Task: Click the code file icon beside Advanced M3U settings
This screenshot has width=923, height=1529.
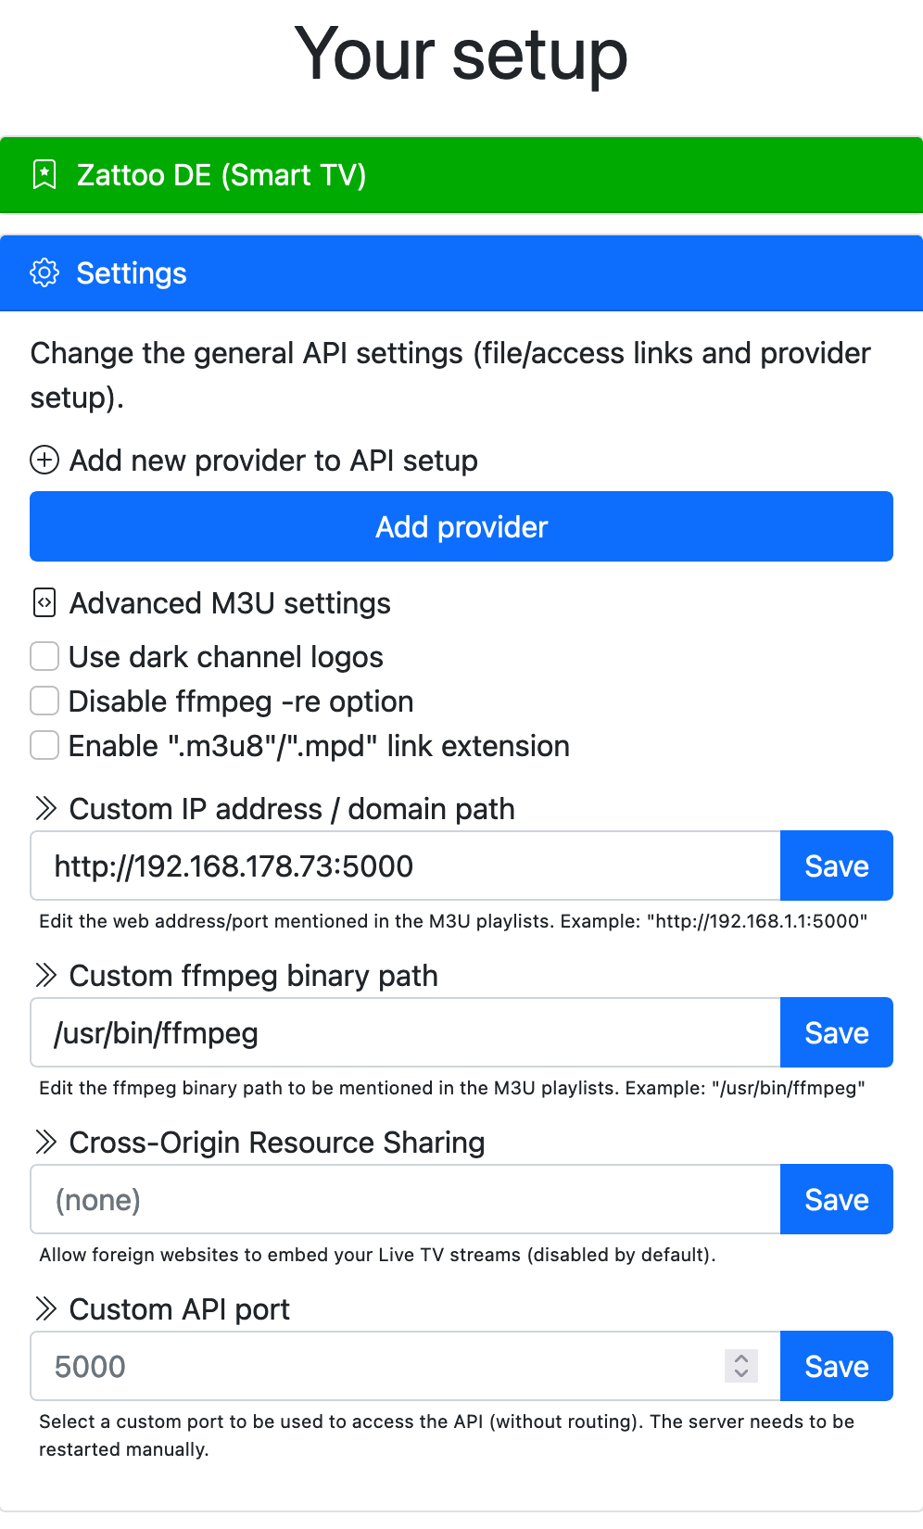Action: tap(44, 602)
